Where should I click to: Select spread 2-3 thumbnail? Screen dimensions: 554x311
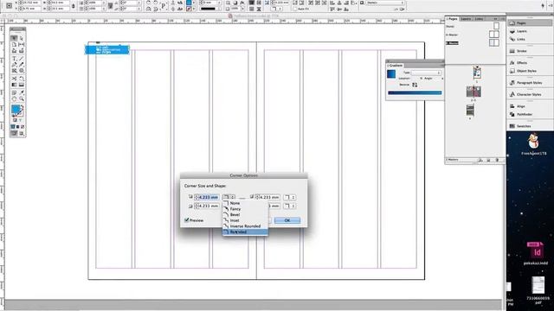click(473, 92)
